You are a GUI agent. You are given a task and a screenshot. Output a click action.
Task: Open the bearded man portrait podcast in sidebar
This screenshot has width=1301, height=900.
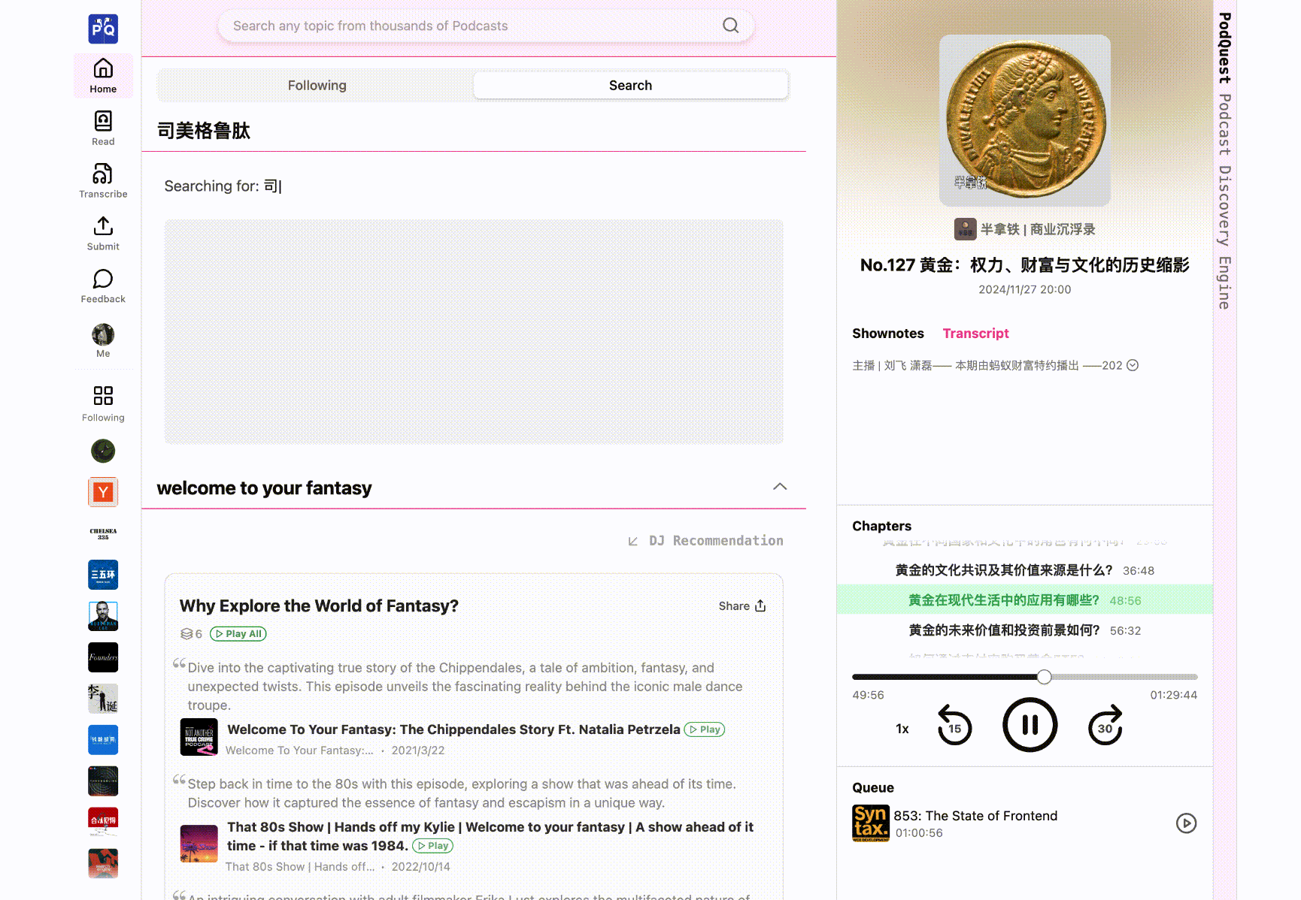103,616
